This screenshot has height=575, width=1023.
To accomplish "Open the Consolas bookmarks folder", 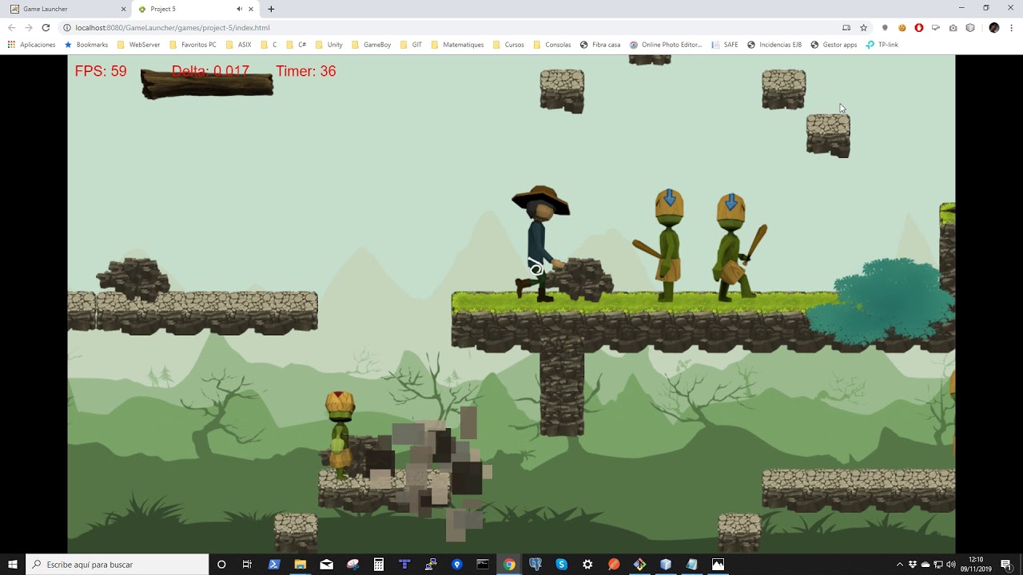I will click(551, 45).
